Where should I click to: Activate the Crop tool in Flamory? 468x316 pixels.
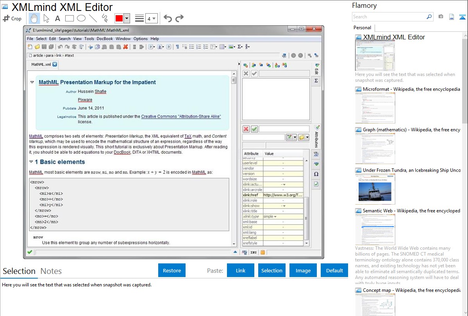[12, 18]
